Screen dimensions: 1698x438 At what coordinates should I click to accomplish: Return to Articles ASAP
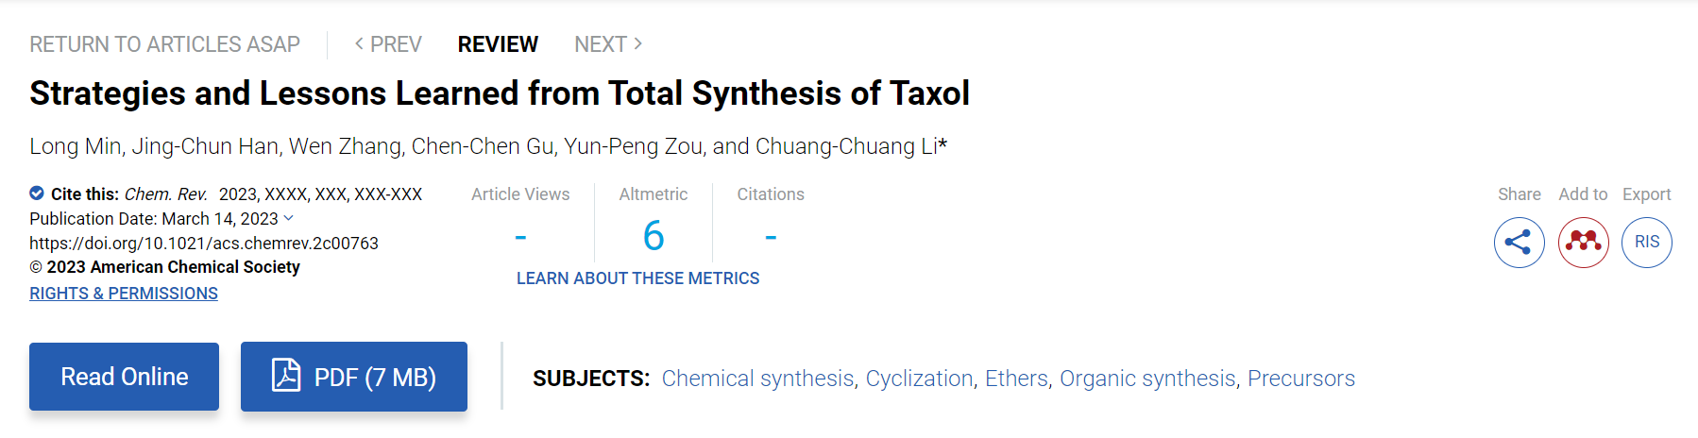tap(164, 44)
